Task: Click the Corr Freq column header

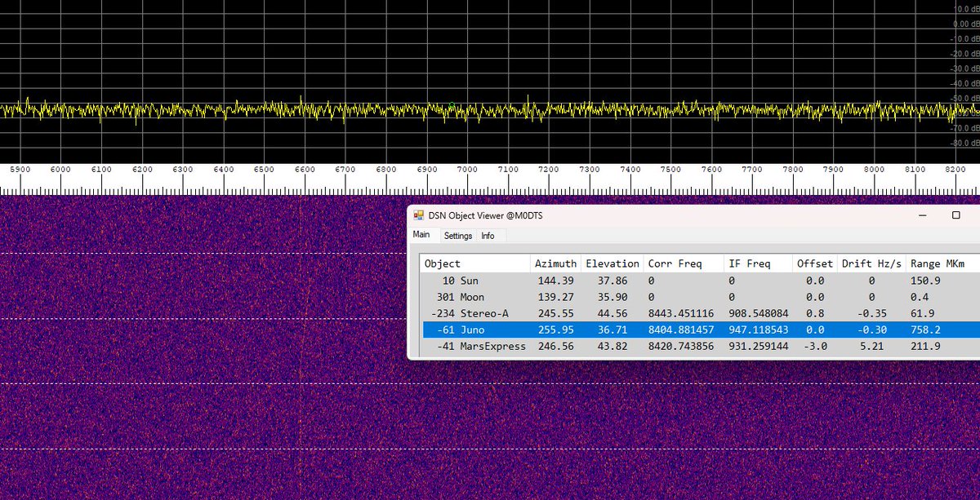Action: [x=684, y=263]
